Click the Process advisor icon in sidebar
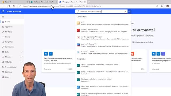Viewport: 171px width, 96px height. click(3, 67)
